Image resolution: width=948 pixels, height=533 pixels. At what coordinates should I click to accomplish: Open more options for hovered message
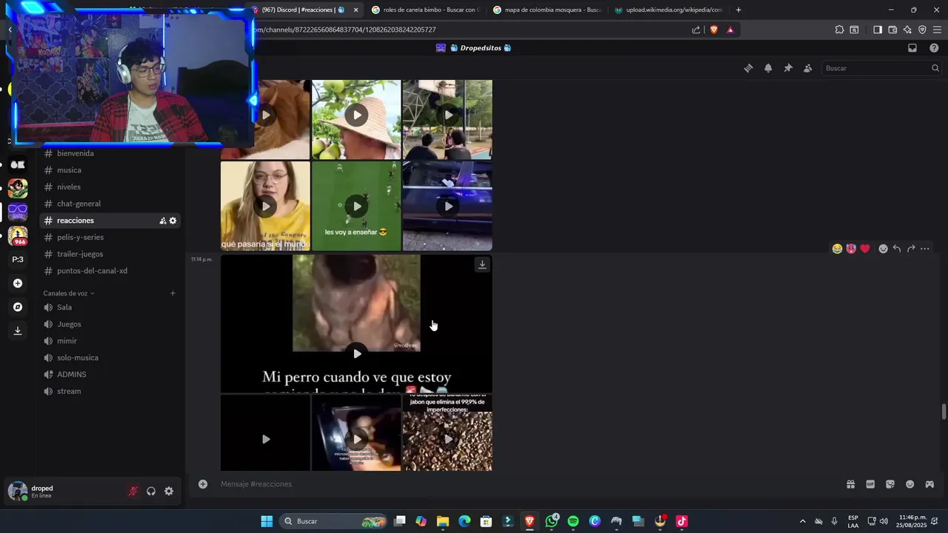(925, 249)
